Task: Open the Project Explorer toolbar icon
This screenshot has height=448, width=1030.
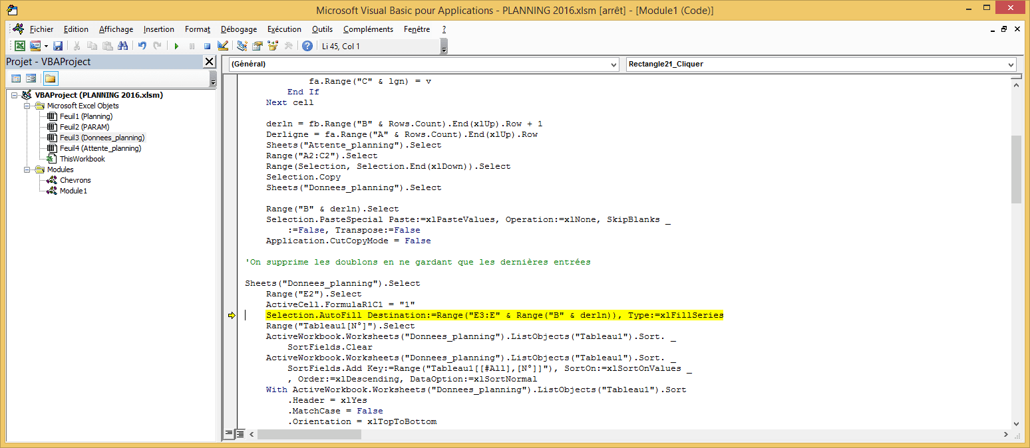Action: click(242, 46)
